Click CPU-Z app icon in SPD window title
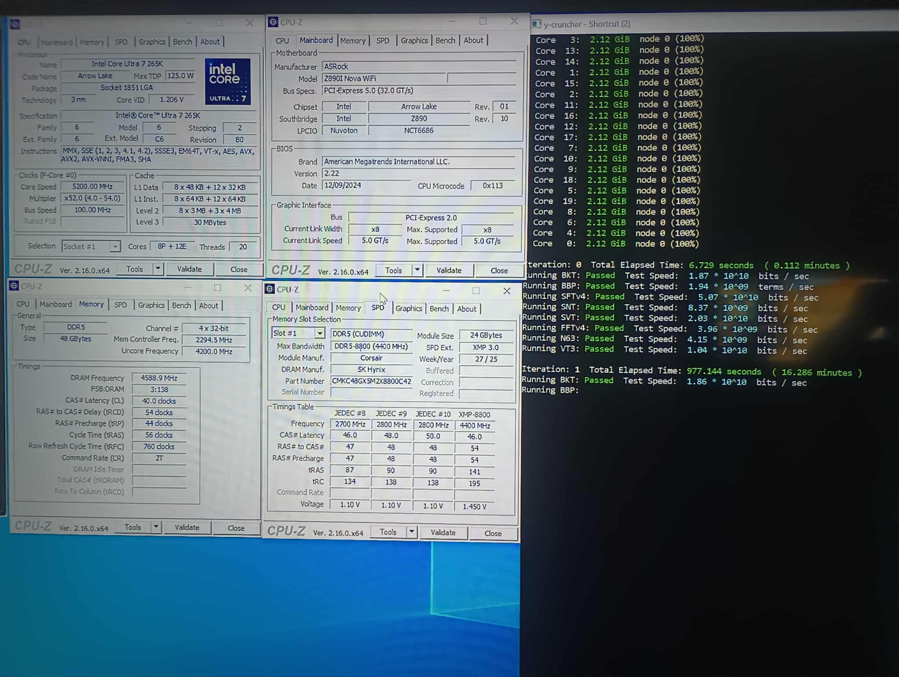The height and width of the screenshot is (677, 899). pos(270,289)
